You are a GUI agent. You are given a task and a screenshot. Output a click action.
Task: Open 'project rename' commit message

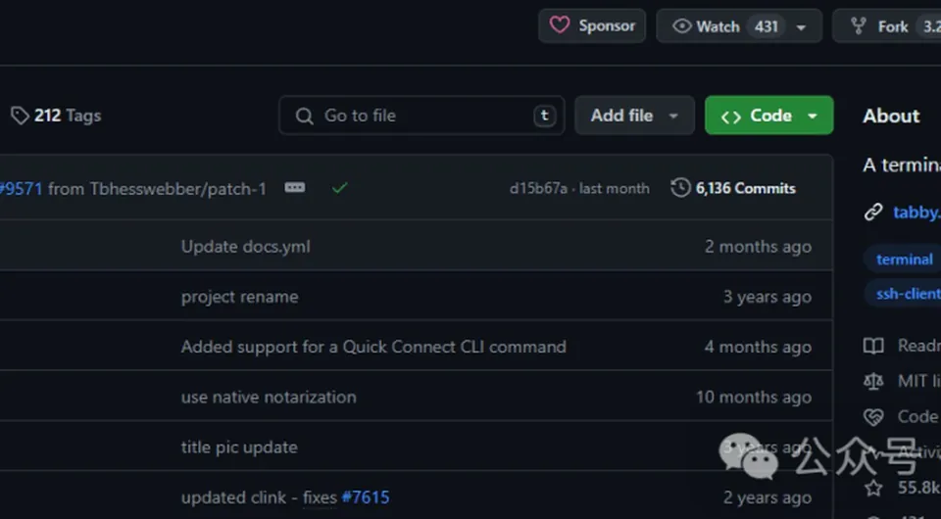[239, 297]
